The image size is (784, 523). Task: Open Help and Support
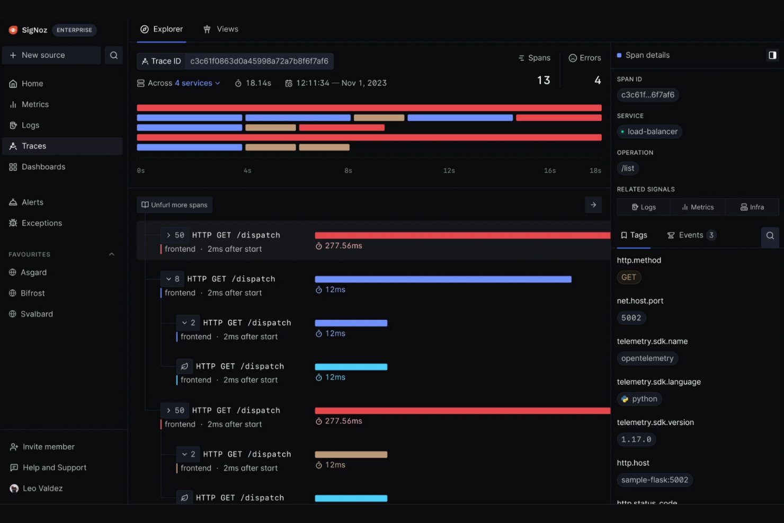(55, 467)
